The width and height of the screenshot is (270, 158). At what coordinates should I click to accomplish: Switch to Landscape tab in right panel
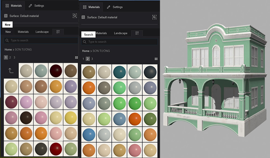[120, 33]
